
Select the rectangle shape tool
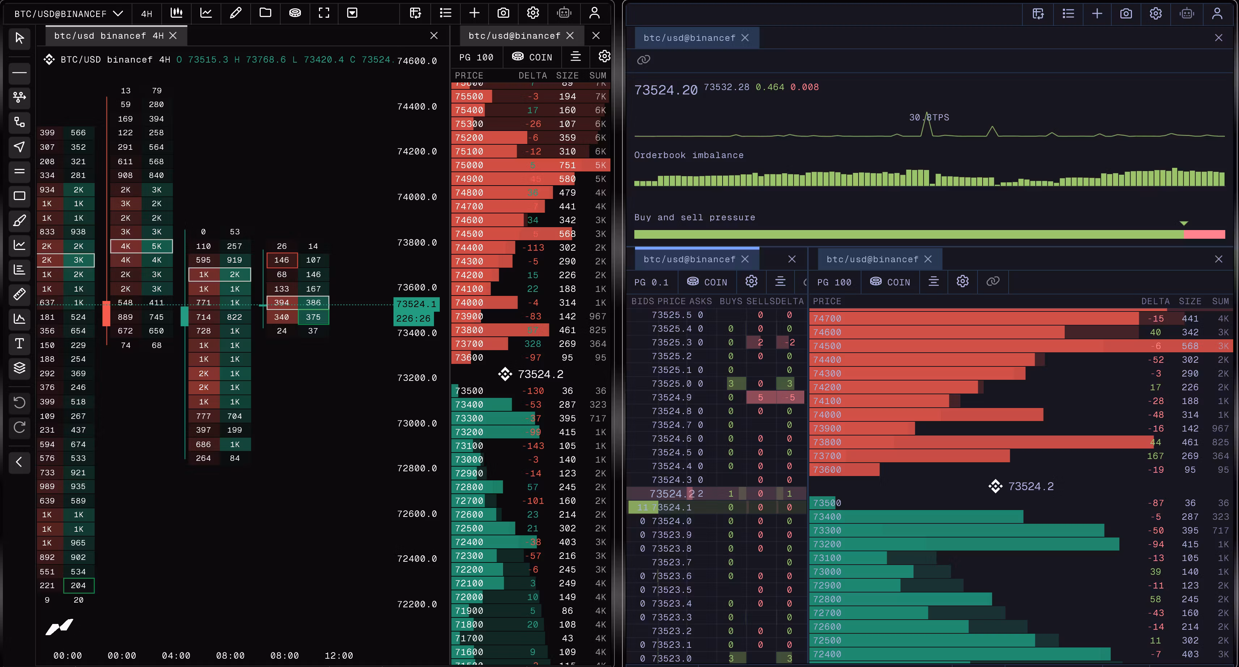(x=19, y=196)
